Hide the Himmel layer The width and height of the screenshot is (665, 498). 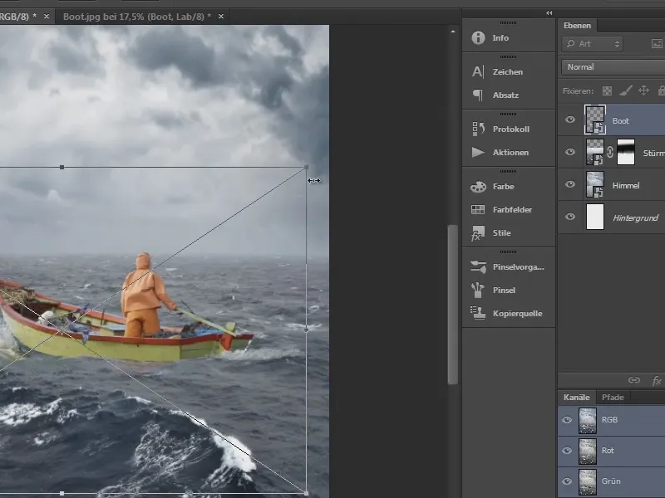coord(570,183)
